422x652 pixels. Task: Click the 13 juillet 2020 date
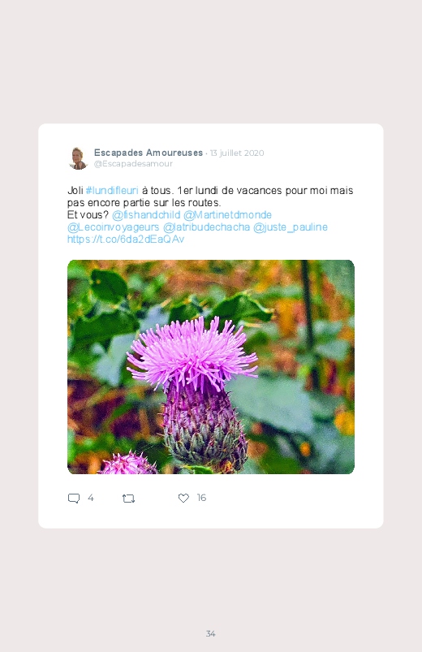237,153
